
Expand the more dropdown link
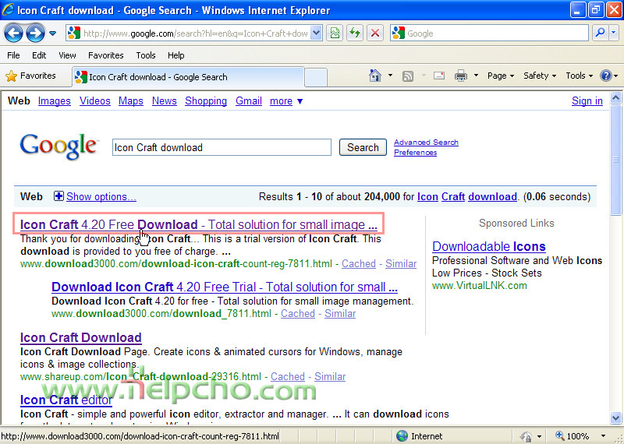point(286,101)
